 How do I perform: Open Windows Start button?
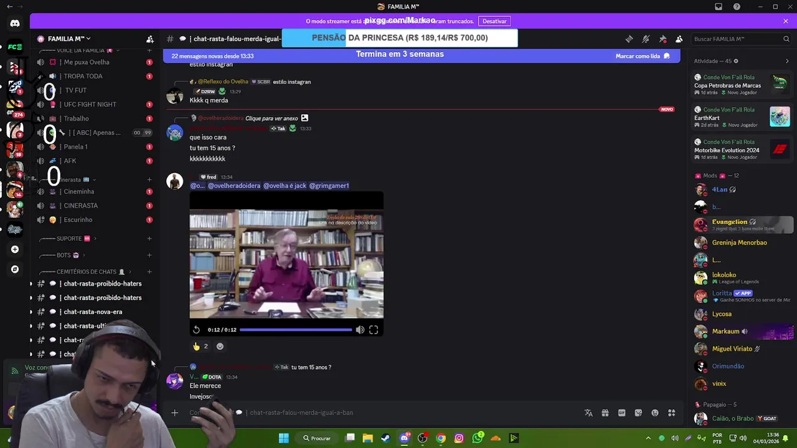point(283,438)
